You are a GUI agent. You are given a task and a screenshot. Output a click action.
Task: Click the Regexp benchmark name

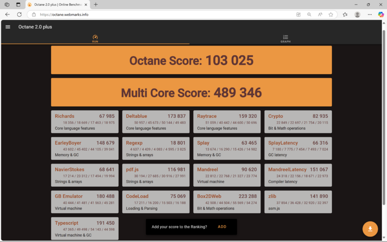coord(134,143)
